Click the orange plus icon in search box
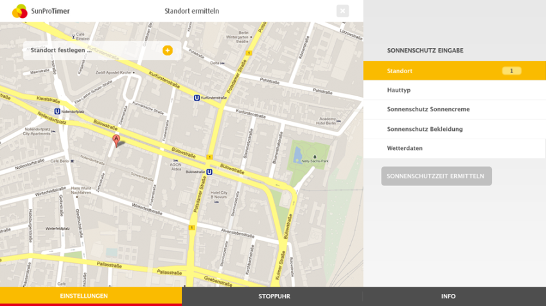Viewport: 546px width, 306px height. click(167, 50)
